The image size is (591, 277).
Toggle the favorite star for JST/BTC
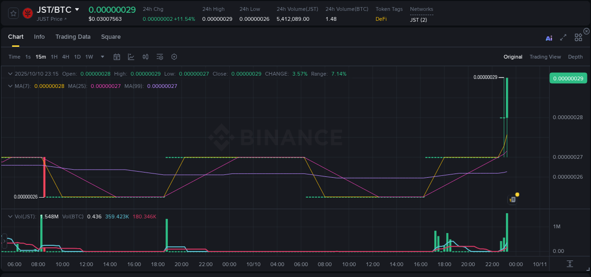pyautogui.click(x=13, y=13)
